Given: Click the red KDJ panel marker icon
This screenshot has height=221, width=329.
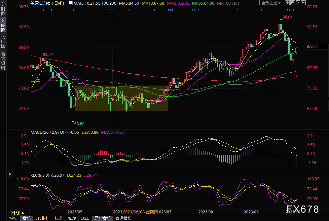Looking at the screenshot, I should coord(10,174).
